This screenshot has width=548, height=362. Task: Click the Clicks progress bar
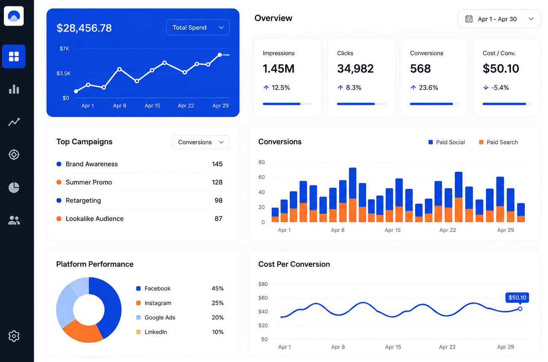pos(362,104)
